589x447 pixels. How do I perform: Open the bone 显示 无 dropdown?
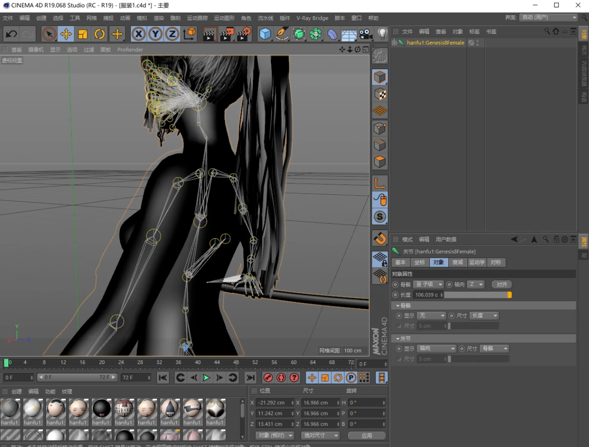coord(432,316)
